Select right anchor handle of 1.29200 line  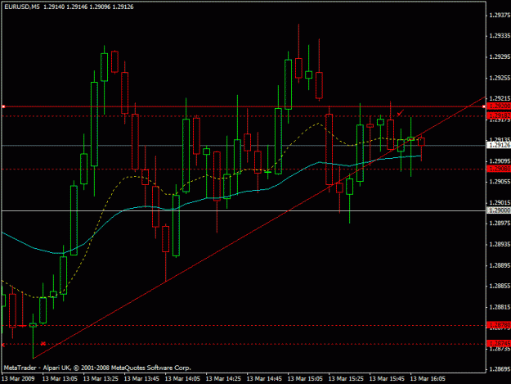[x=484, y=106]
